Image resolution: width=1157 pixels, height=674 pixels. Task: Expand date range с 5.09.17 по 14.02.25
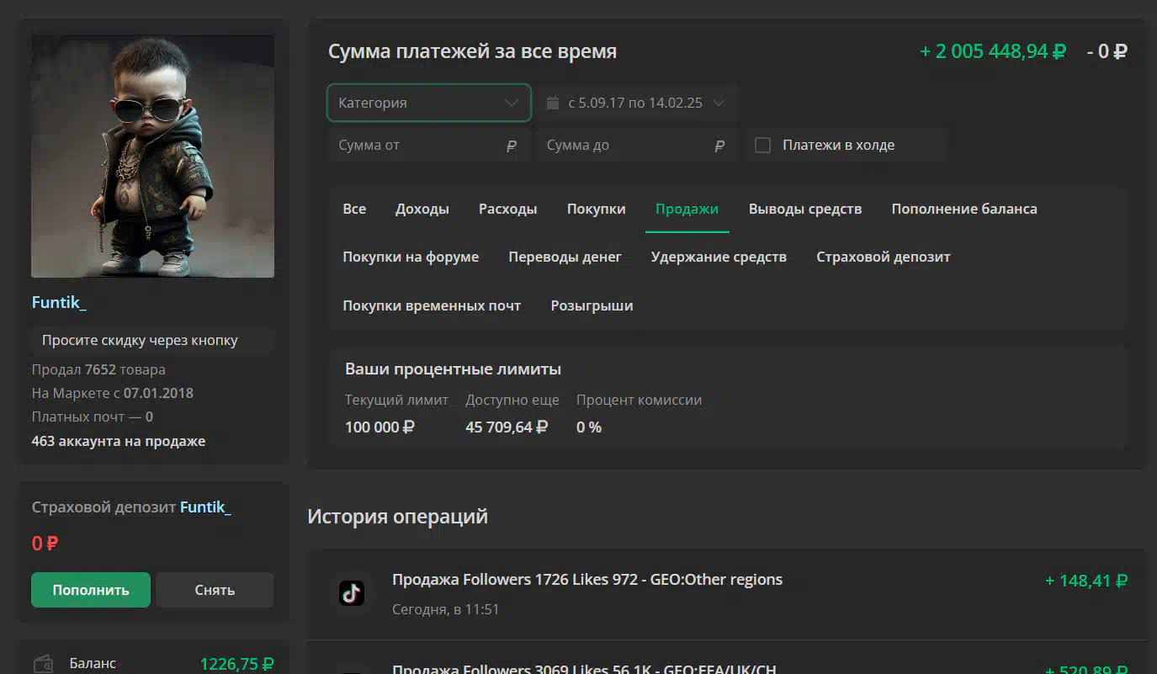point(637,103)
